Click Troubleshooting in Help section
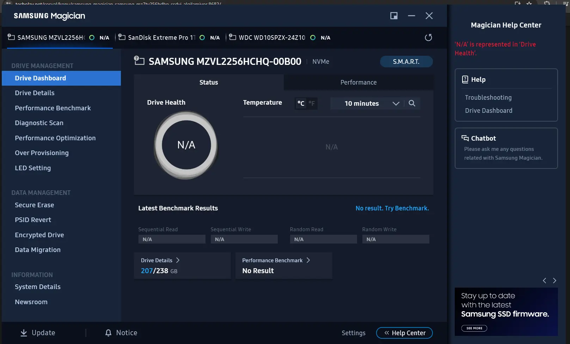The image size is (570, 344). (488, 98)
